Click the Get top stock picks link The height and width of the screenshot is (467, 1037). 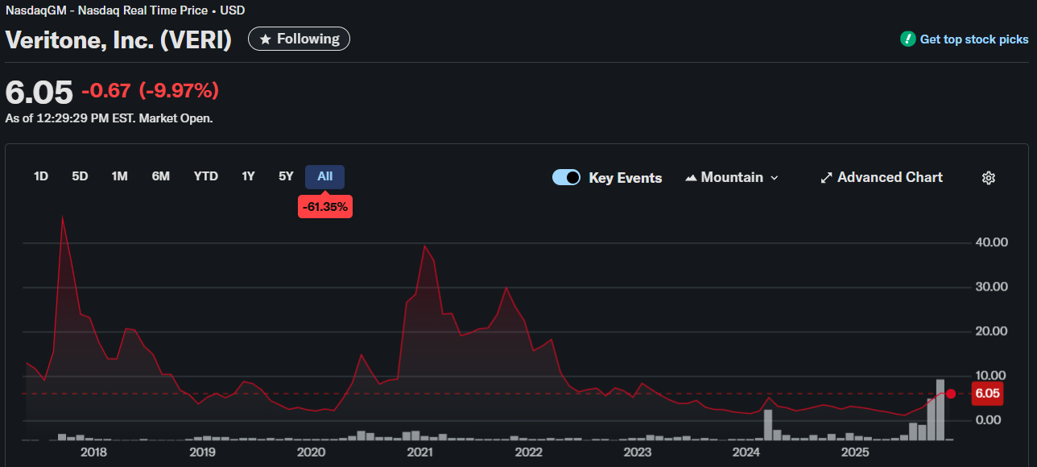coord(974,39)
